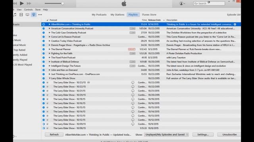The width and height of the screenshot is (254, 142).
Task: Open the Movies library icon
Action: click(x=21, y=15)
